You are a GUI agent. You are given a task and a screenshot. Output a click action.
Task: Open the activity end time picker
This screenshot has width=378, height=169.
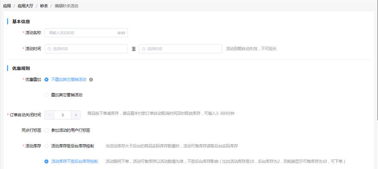pyautogui.click(x=180, y=49)
